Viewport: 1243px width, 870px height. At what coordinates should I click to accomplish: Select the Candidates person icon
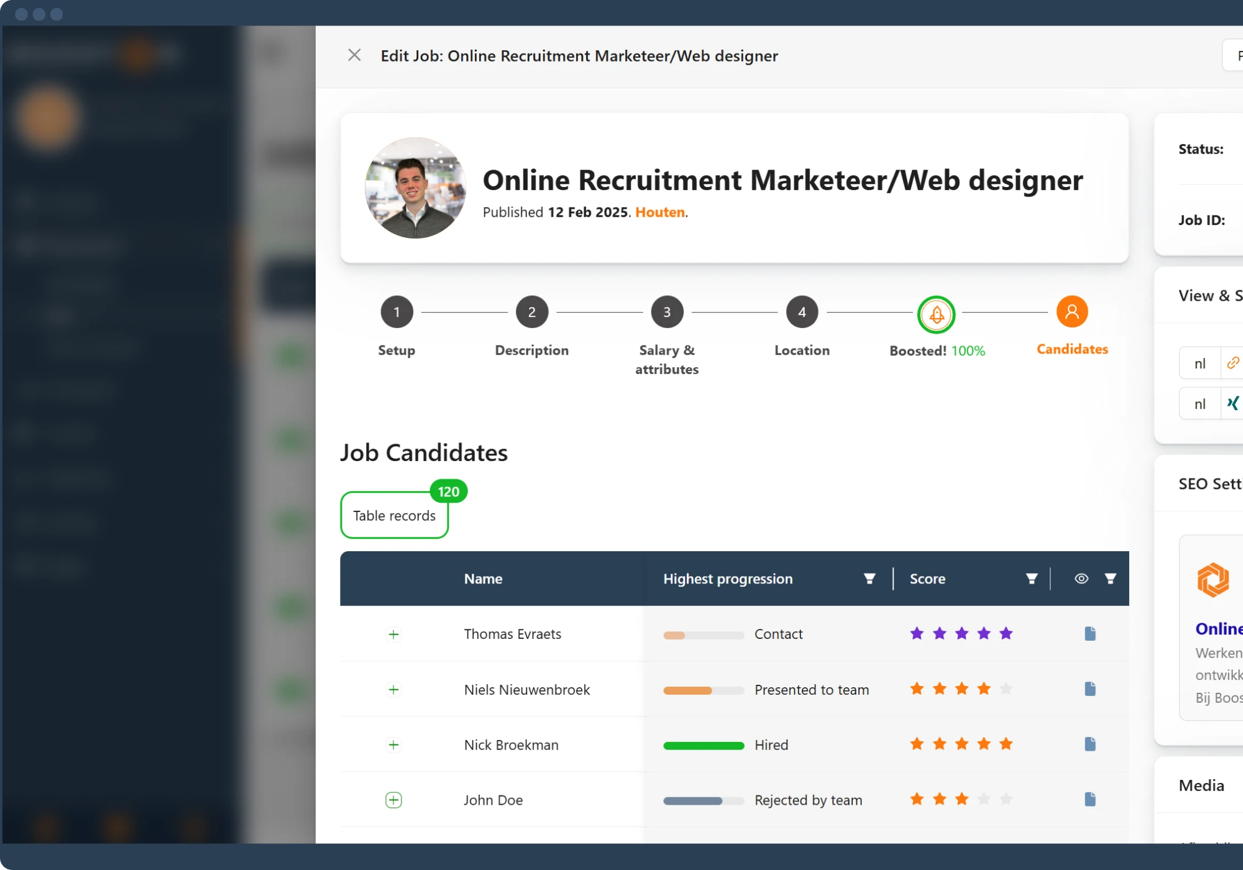tap(1071, 312)
